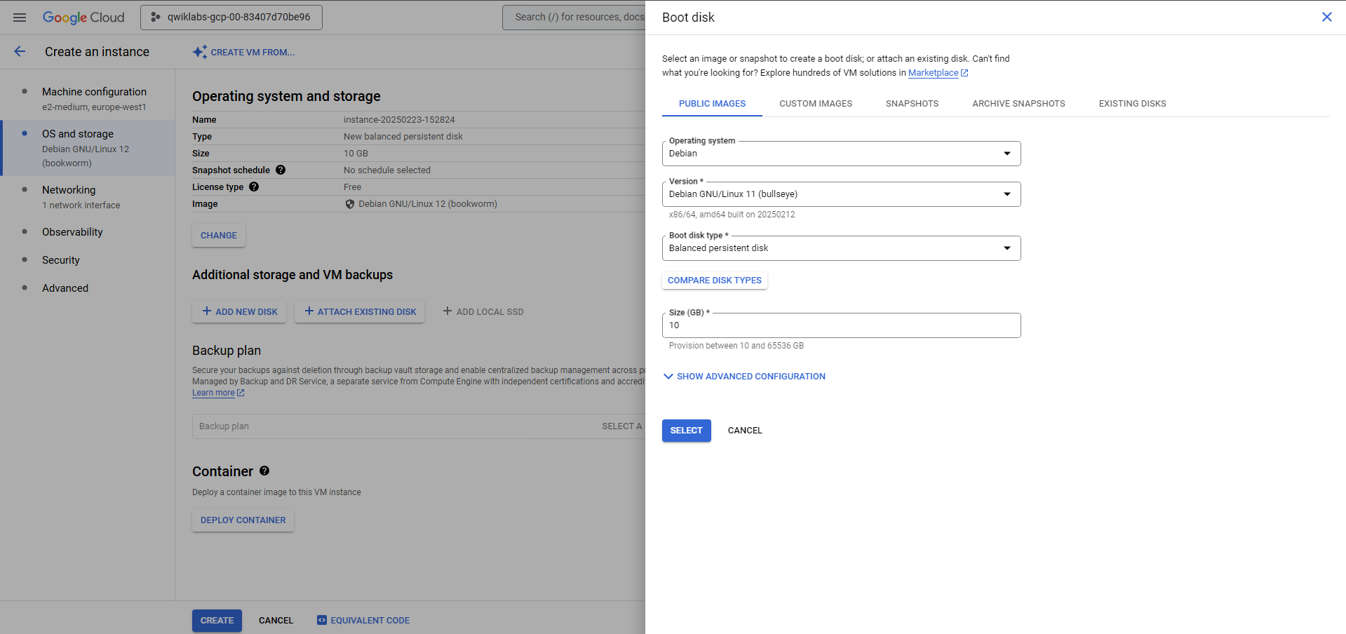The image size is (1346, 634).
Task: Open Security section in sidebar
Action: (88, 260)
